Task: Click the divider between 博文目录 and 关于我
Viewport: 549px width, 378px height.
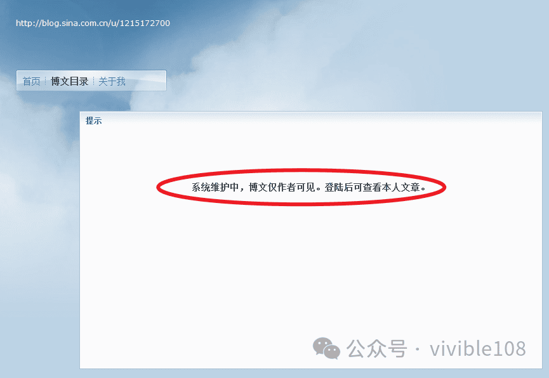Action: tap(93, 81)
